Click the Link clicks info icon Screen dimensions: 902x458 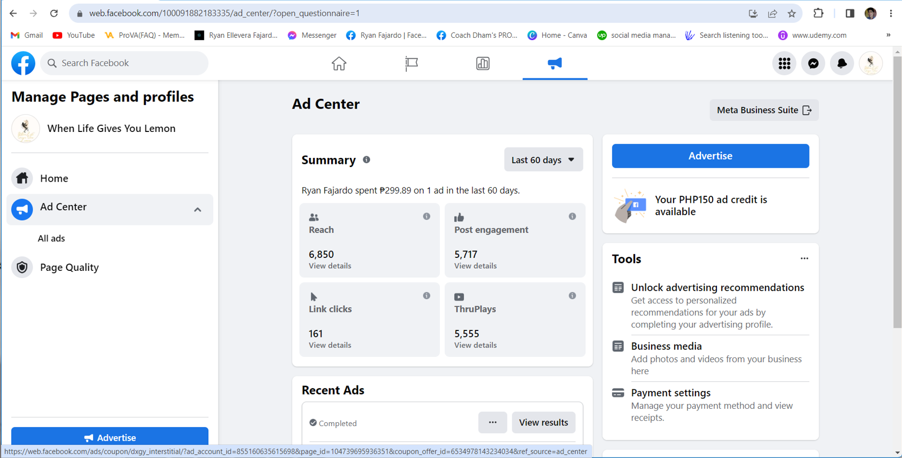(x=426, y=296)
